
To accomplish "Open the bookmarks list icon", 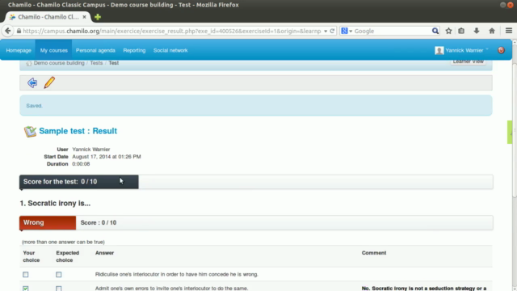I will [x=461, y=31].
